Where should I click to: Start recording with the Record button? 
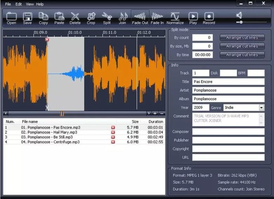pyautogui.click(x=209, y=18)
